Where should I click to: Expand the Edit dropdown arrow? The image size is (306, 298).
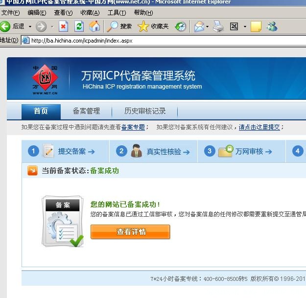tap(245, 26)
